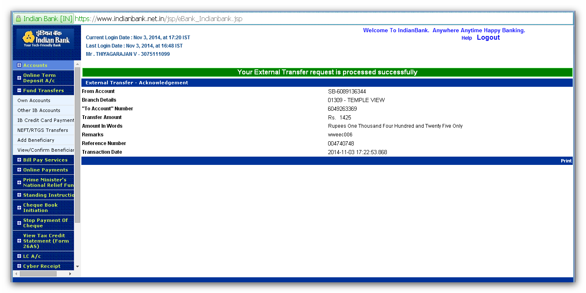Image resolution: width=586 pixels, height=293 pixels.
Task: Open the Help link
Action: point(467,38)
